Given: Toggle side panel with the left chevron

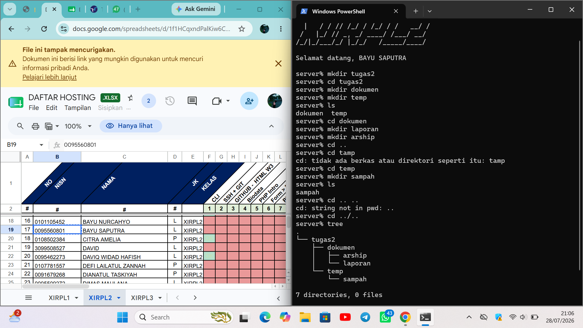Looking at the screenshot, I should pos(278,299).
